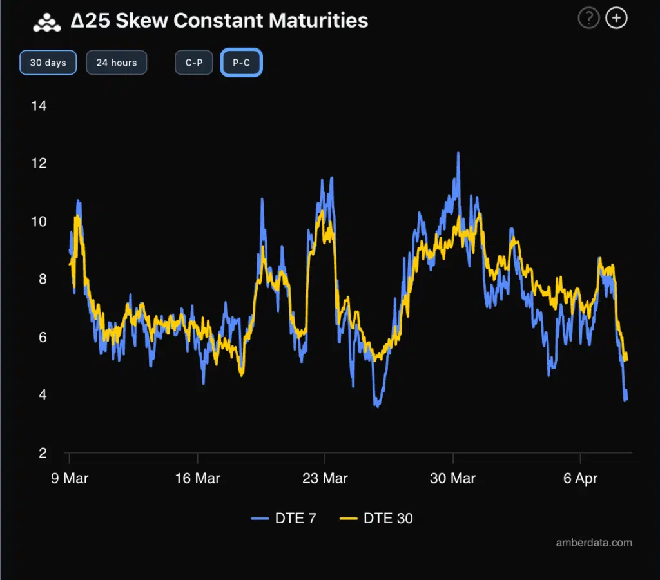Click the chart title text
This screenshot has width=660, height=580.
point(218,20)
